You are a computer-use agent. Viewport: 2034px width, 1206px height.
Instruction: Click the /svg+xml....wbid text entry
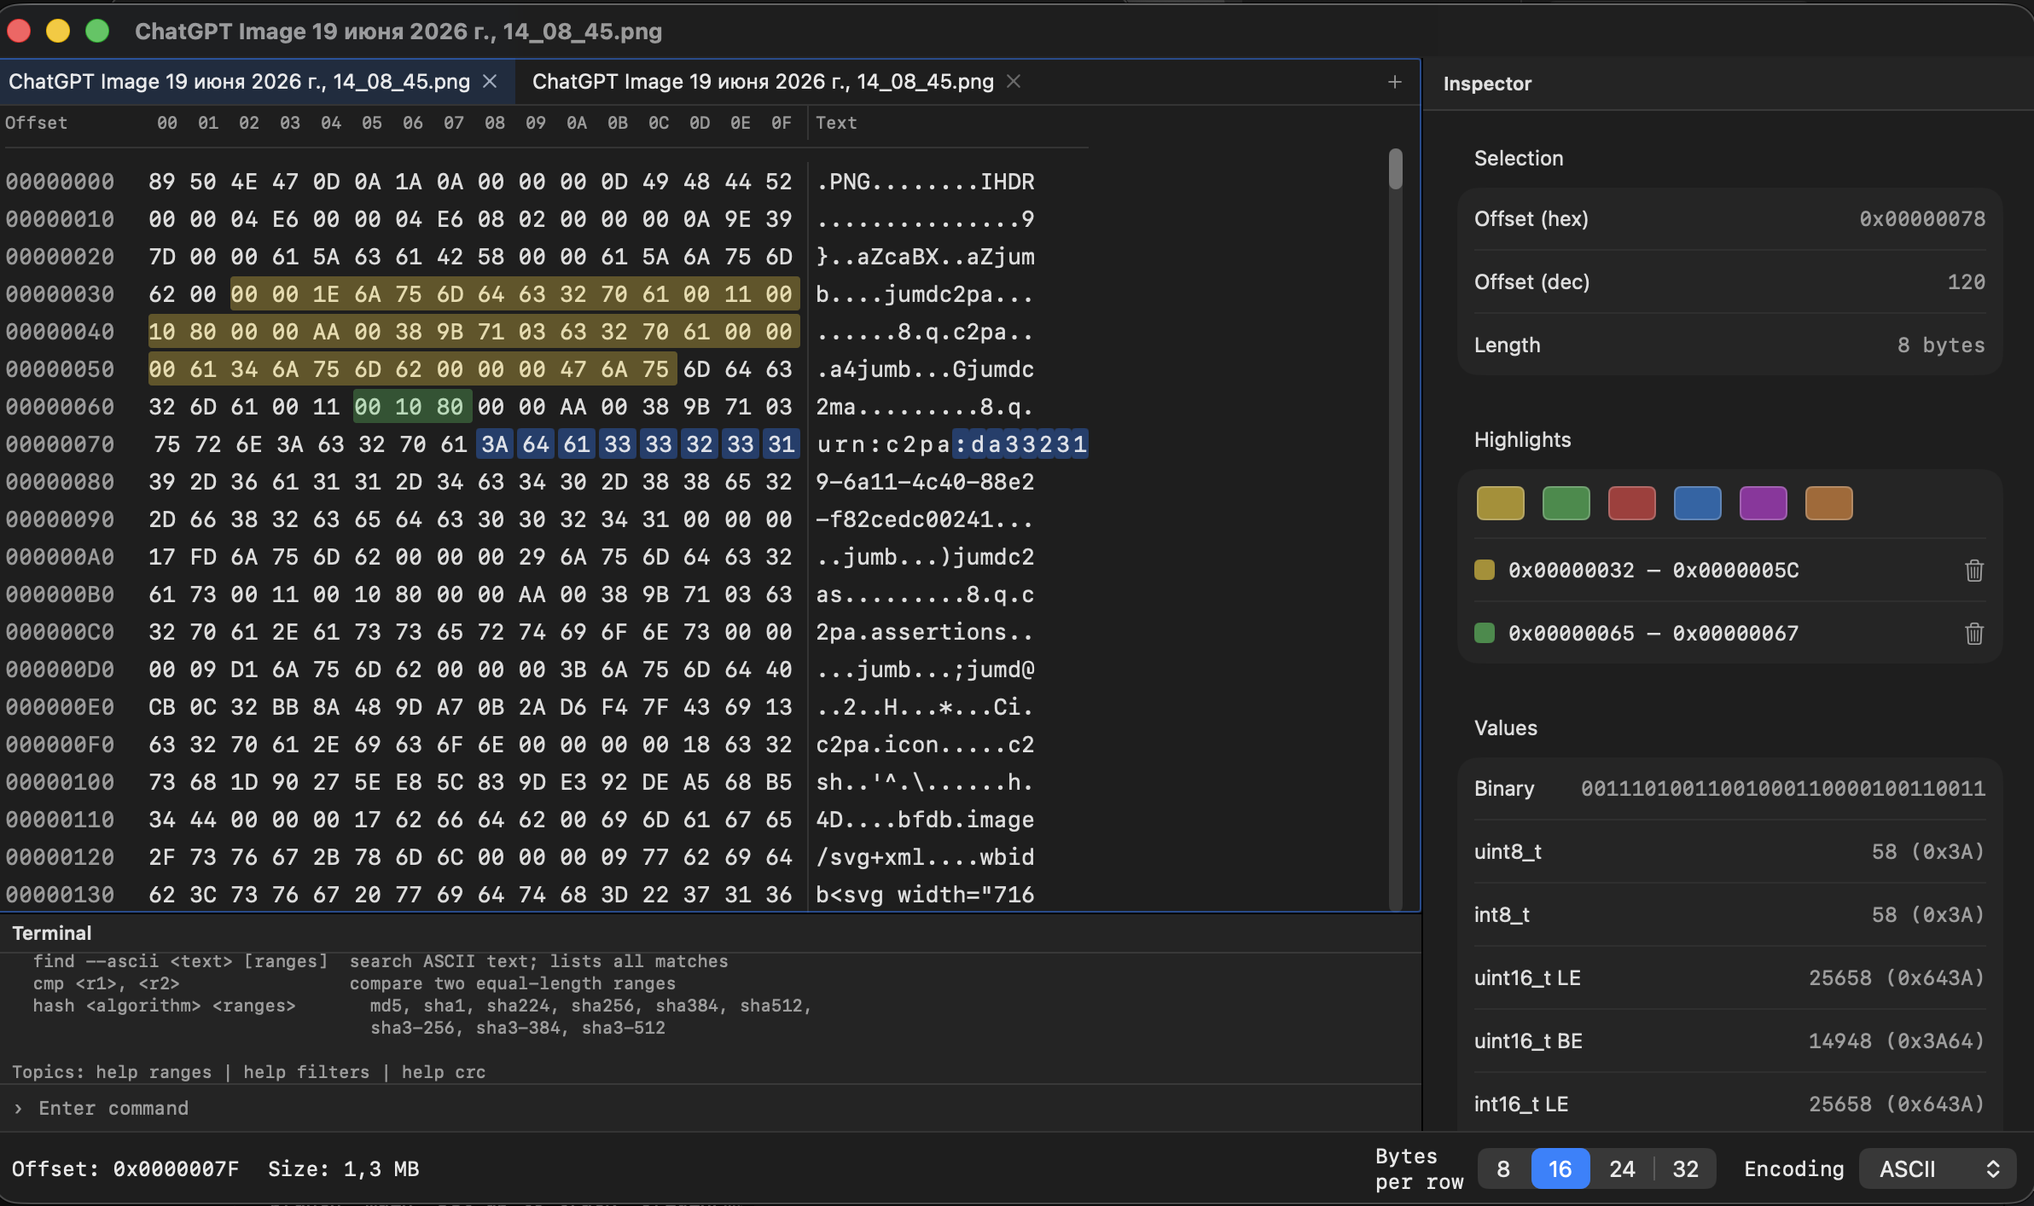point(925,857)
